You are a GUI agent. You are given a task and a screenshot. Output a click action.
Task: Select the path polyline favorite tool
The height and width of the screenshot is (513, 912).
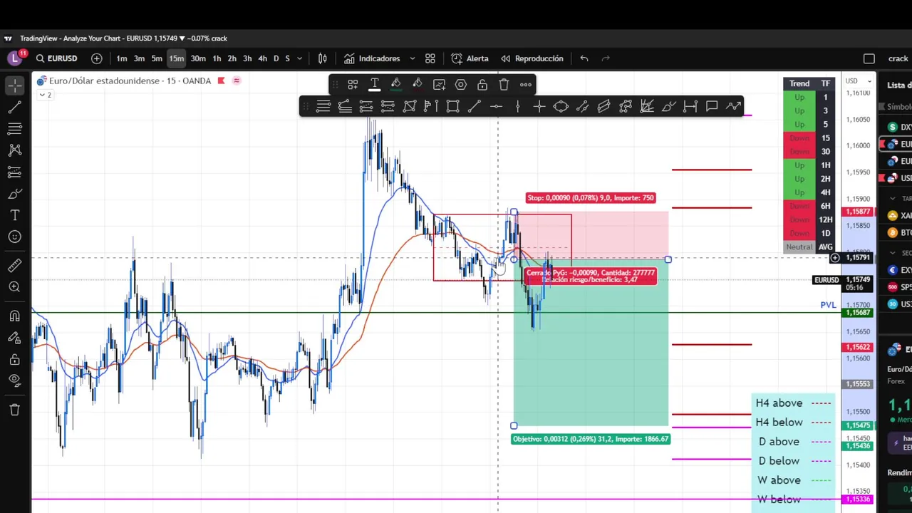733,107
